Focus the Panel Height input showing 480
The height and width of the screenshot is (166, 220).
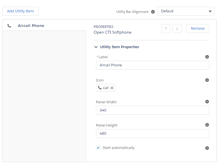click(x=152, y=134)
